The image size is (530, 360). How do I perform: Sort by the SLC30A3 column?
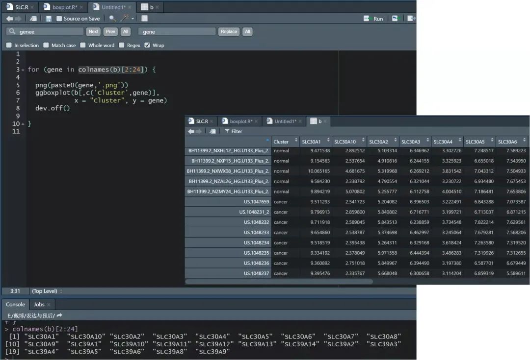(x=415, y=142)
